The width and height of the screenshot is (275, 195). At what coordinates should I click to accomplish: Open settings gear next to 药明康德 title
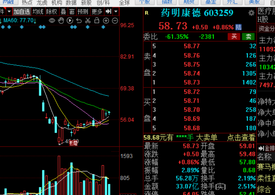pyautogui.click(x=251, y=13)
